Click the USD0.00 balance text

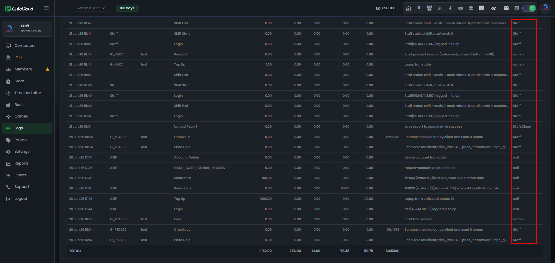coord(388,8)
